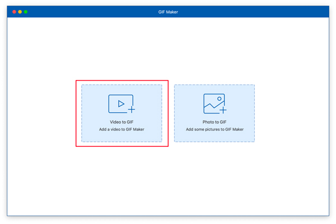Viewport: 336px width, 224px height.
Task: Click the empty white area below the tiles
Action: [168, 179]
